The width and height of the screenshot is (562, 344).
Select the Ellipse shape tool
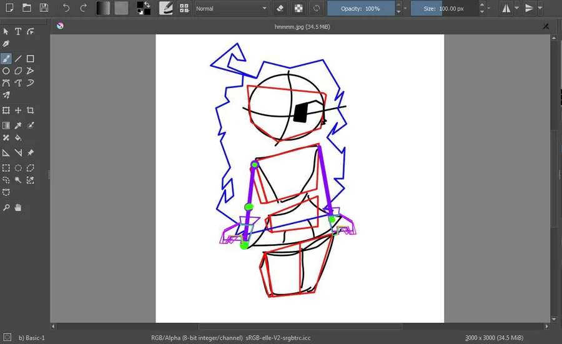(x=6, y=71)
